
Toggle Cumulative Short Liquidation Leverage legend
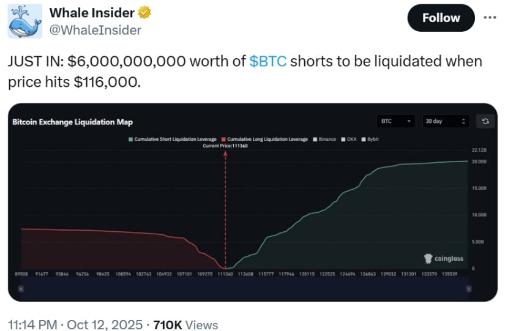tap(172, 139)
